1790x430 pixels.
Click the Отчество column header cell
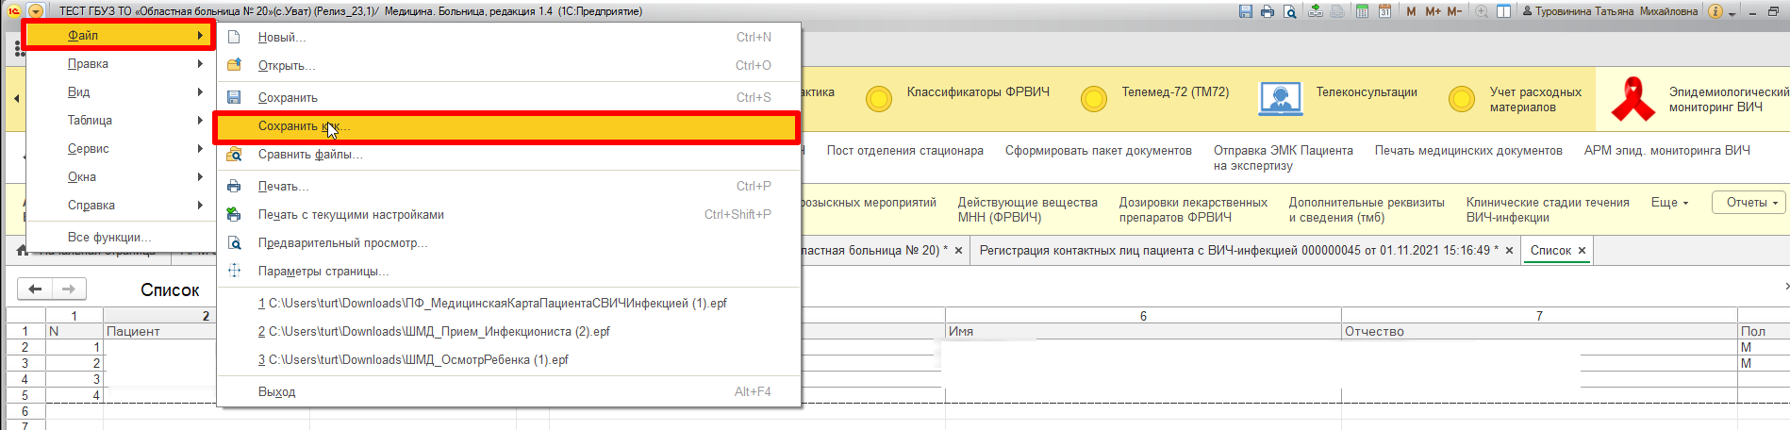pos(1537,332)
